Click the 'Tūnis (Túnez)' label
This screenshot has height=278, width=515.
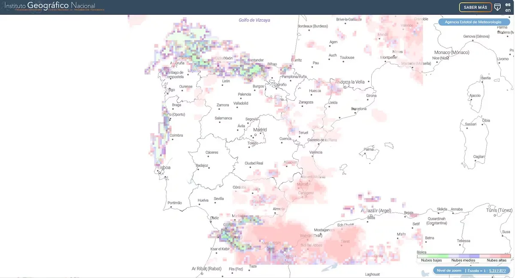coord(499,210)
